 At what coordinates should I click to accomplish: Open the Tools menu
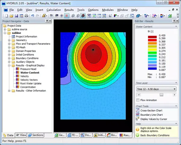pos(81,10)
